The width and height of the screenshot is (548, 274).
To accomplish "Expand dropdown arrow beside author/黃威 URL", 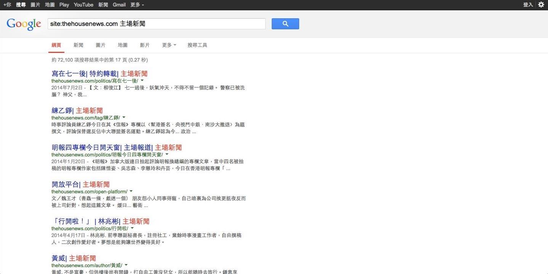I will coord(126,265).
